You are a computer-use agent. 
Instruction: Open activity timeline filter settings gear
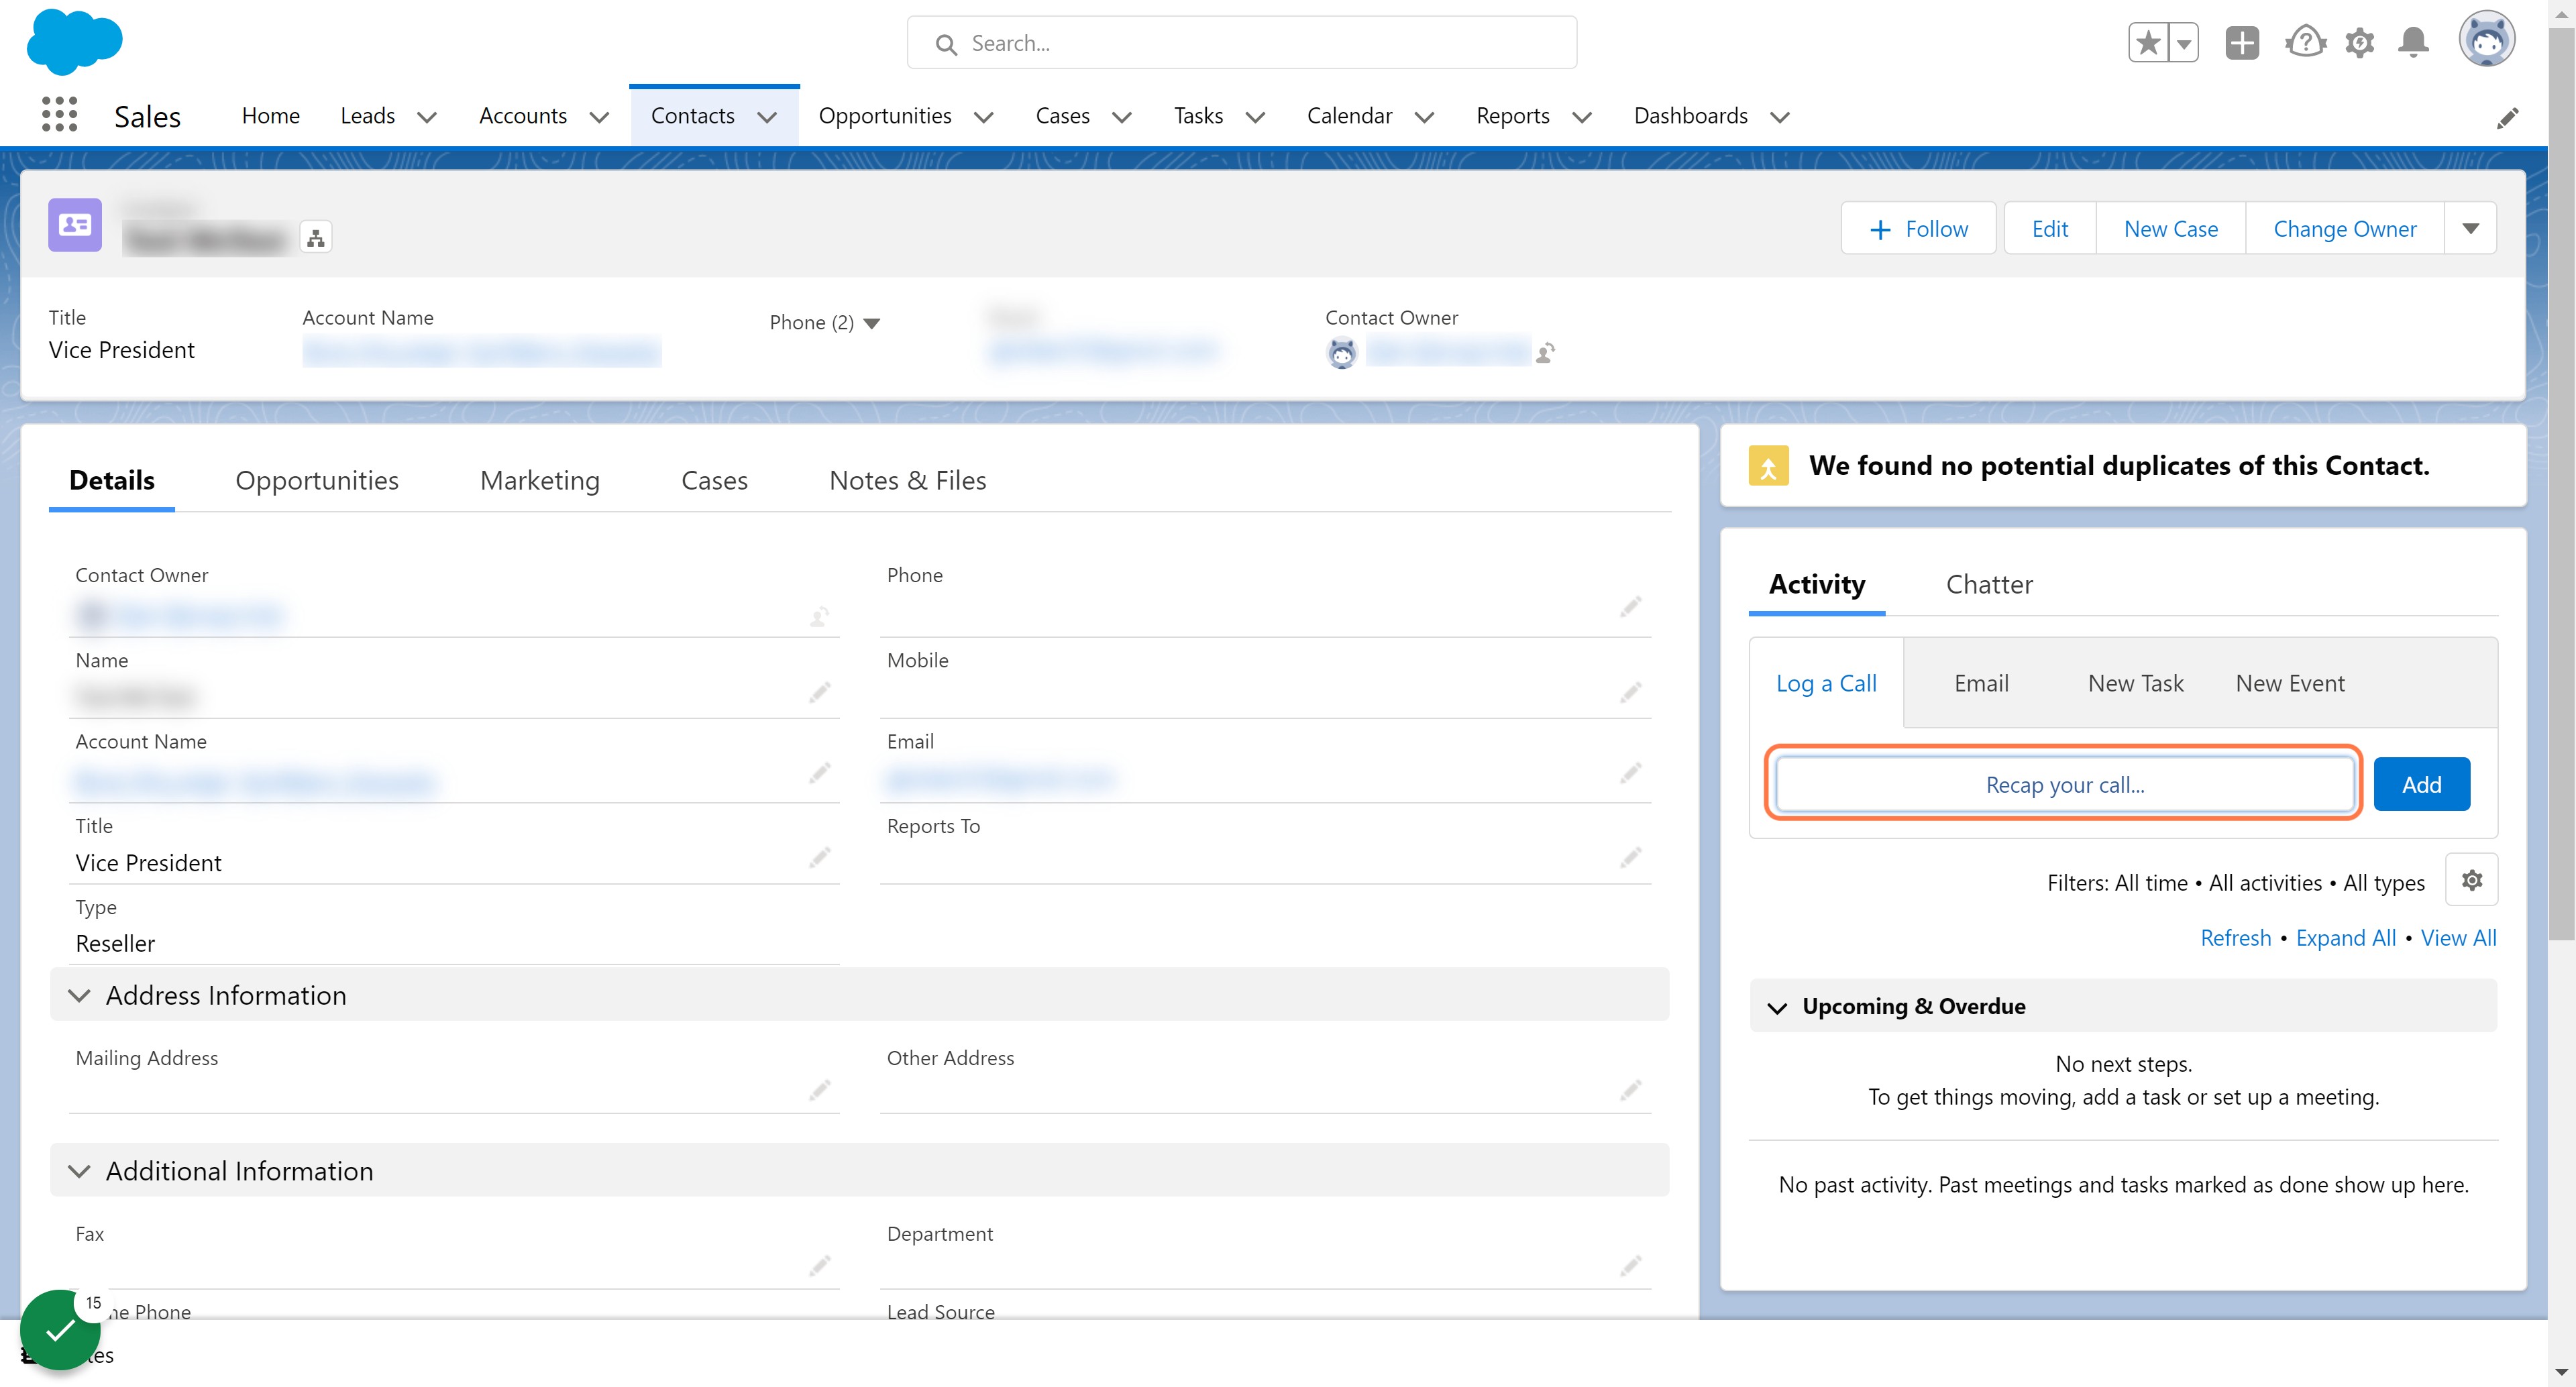pyautogui.click(x=2471, y=880)
